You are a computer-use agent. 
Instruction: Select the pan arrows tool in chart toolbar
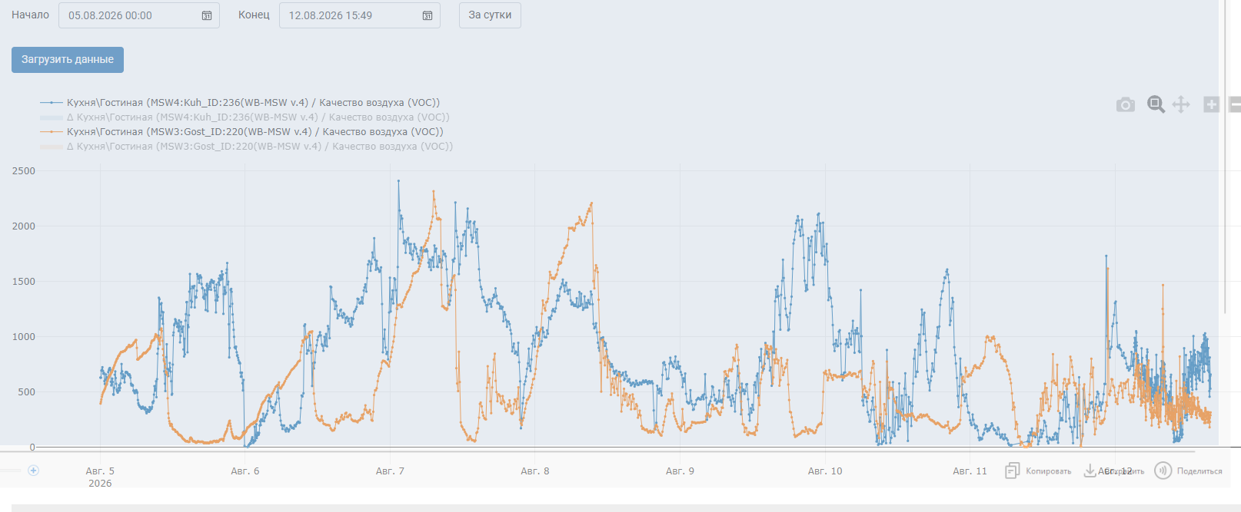[1181, 104]
